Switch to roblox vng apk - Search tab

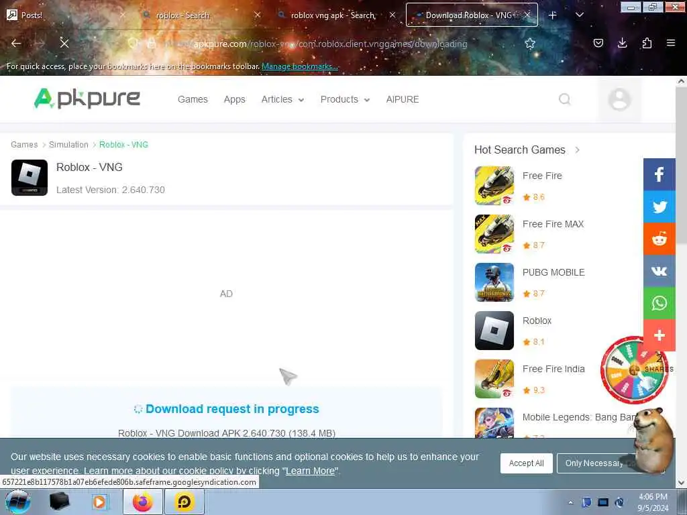pos(333,15)
